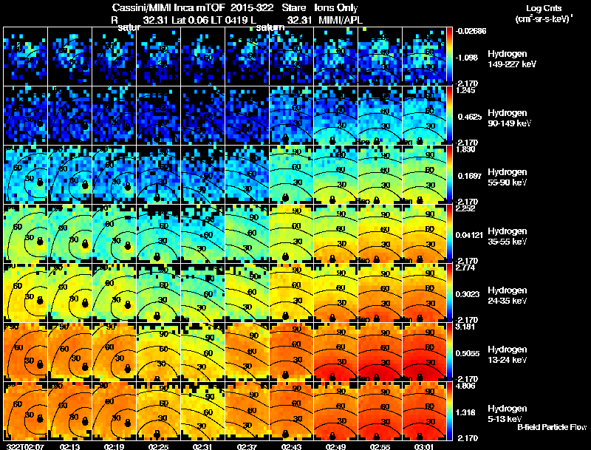Click the '1.830' color scale value
Screen dimensions: 591x450
(x=465, y=149)
